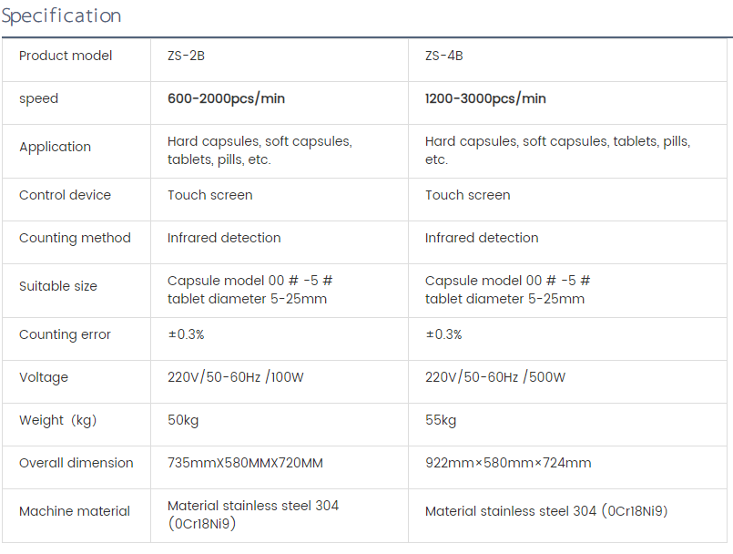Click the Product model row label
The width and height of the screenshot is (733, 554).
coord(66,56)
